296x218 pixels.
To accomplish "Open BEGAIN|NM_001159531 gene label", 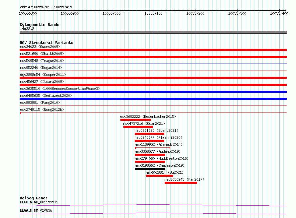I will coord(39,202).
